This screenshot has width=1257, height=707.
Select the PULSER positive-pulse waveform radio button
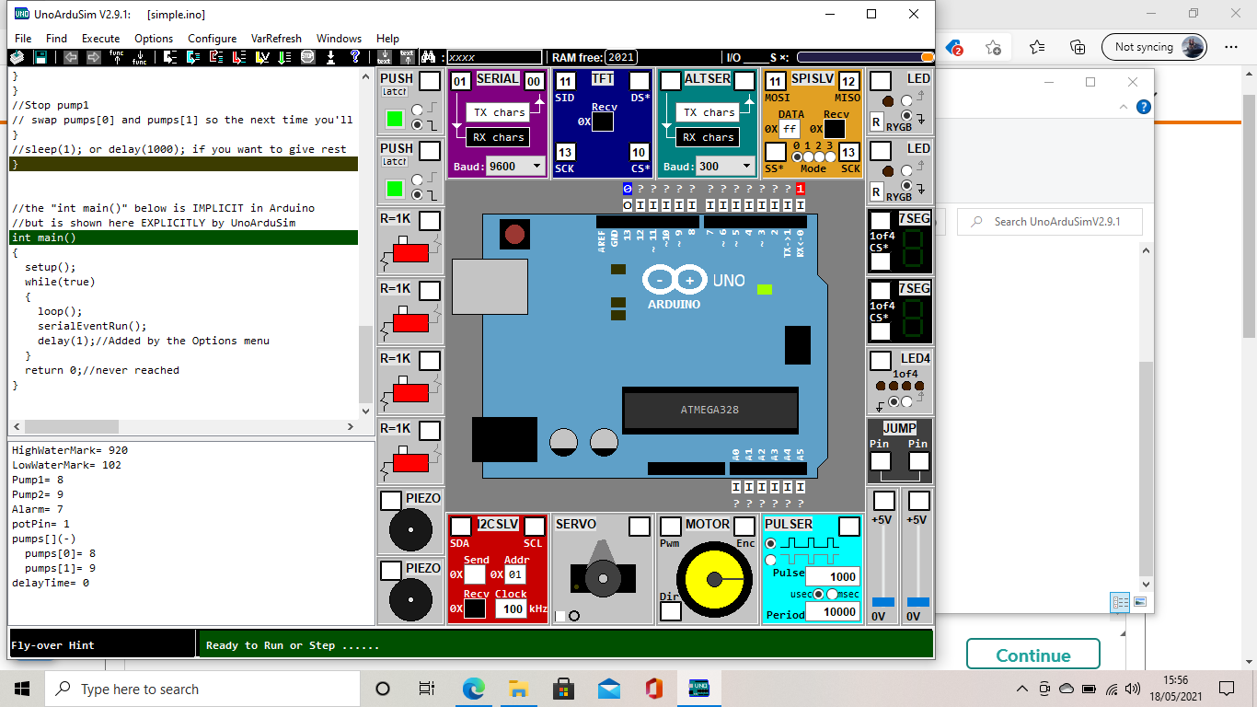point(771,544)
